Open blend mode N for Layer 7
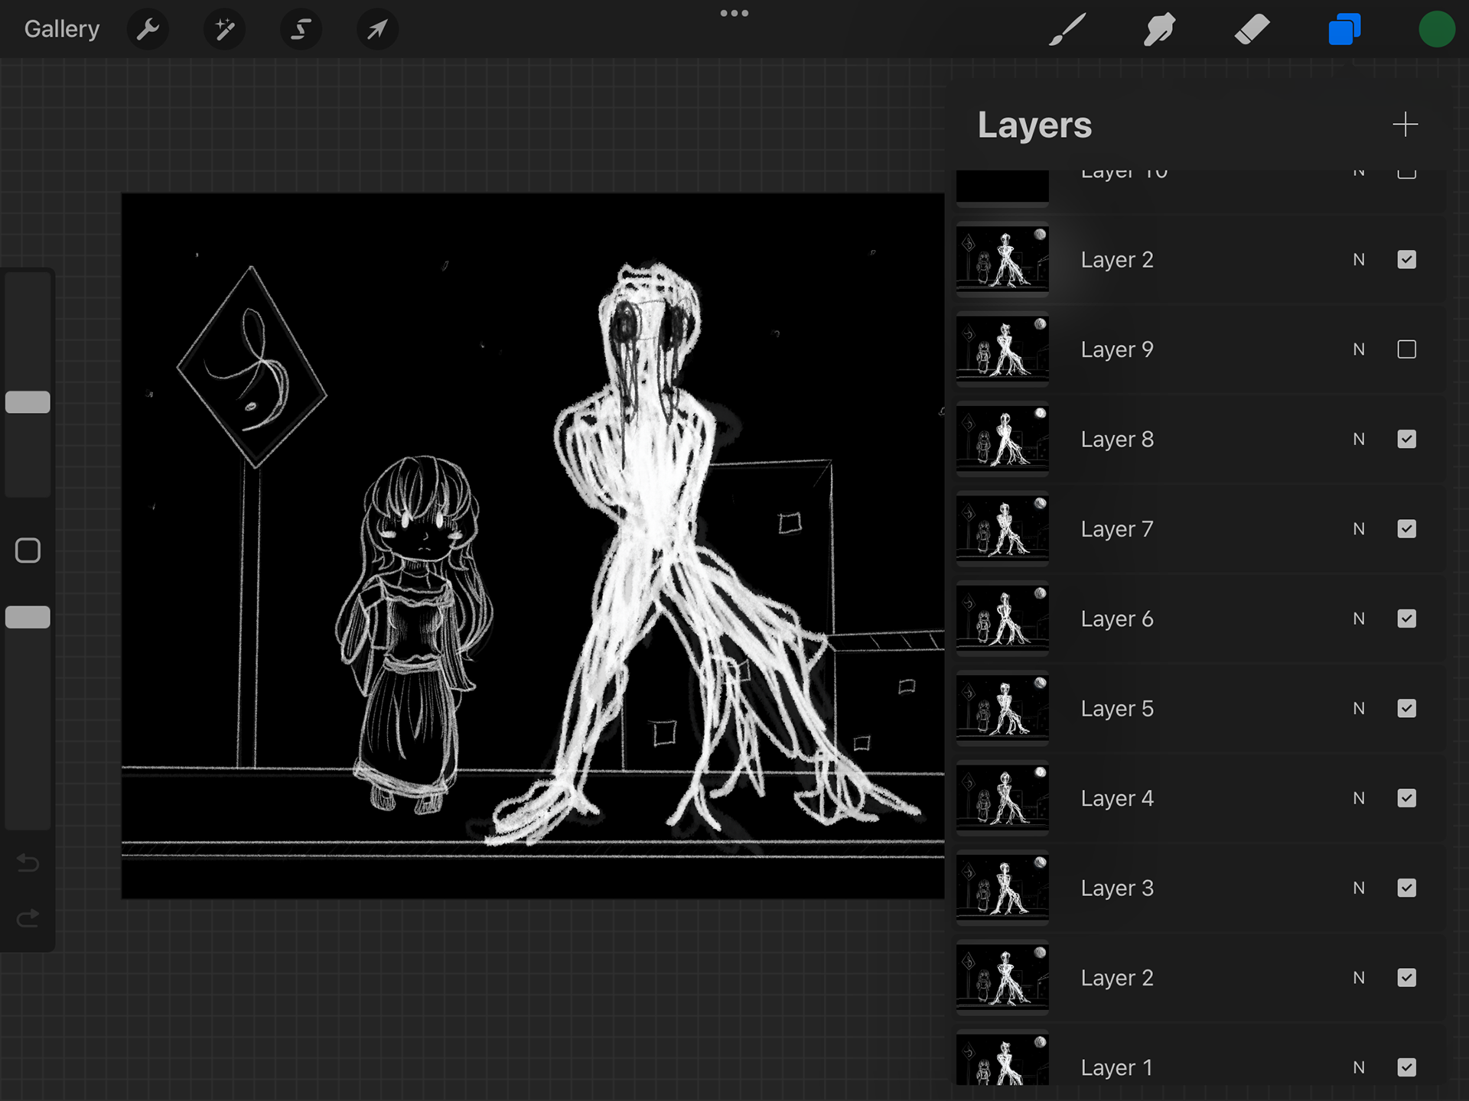Screen dimensions: 1469x1101 [1359, 529]
